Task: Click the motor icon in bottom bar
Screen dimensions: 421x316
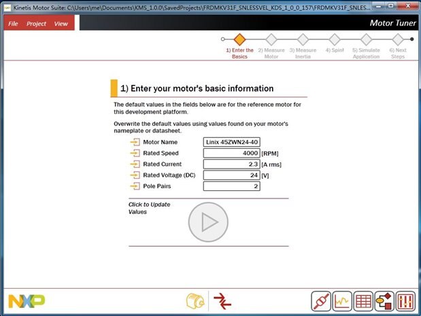Action: tap(195, 300)
